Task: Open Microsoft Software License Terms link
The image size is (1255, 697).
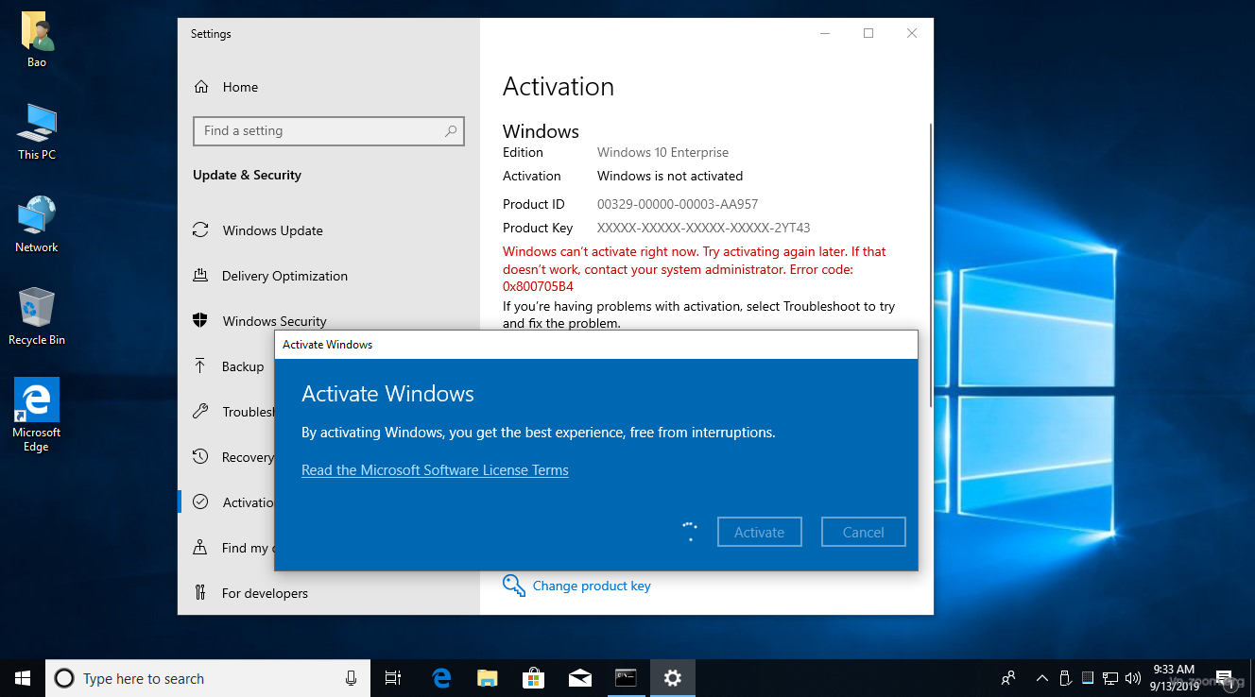Action: pyautogui.click(x=435, y=470)
